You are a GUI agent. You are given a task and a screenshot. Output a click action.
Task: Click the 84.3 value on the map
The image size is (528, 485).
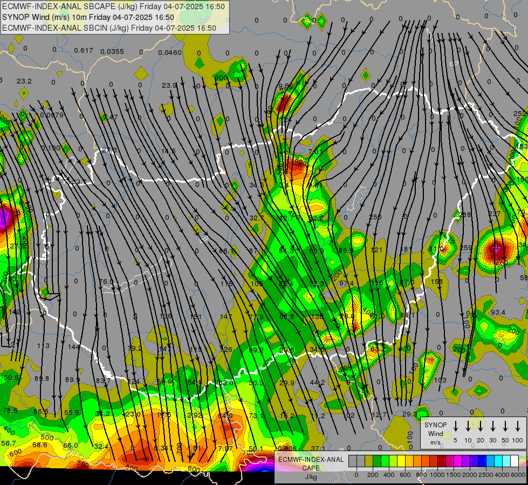click(x=286, y=251)
